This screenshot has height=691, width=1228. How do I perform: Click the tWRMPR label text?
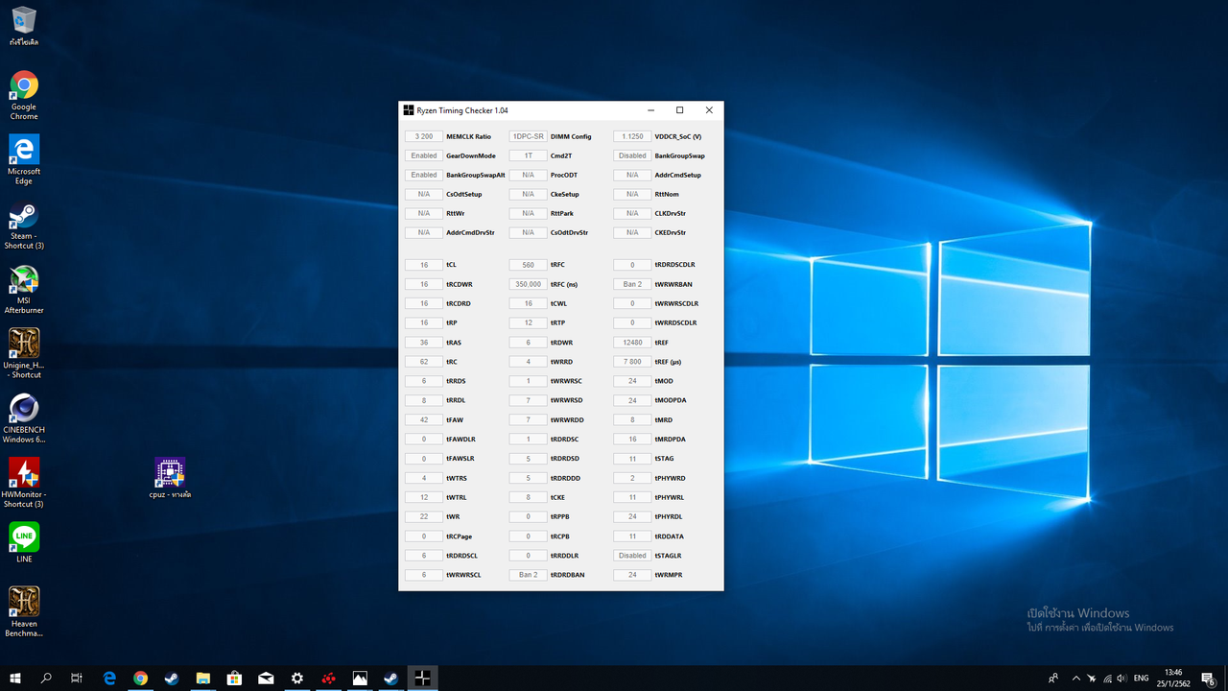669,575
